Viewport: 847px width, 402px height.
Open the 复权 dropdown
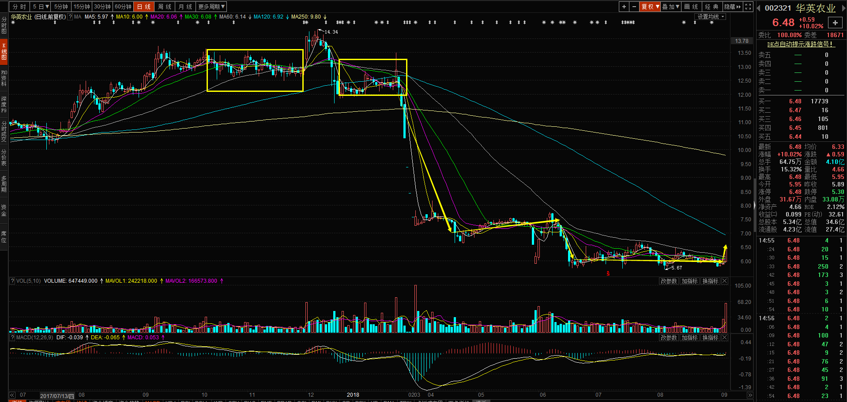[x=650, y=7]
